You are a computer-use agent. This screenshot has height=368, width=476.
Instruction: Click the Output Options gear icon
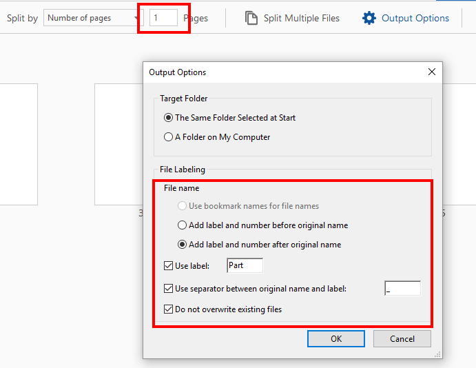click(x=369, y=19)
